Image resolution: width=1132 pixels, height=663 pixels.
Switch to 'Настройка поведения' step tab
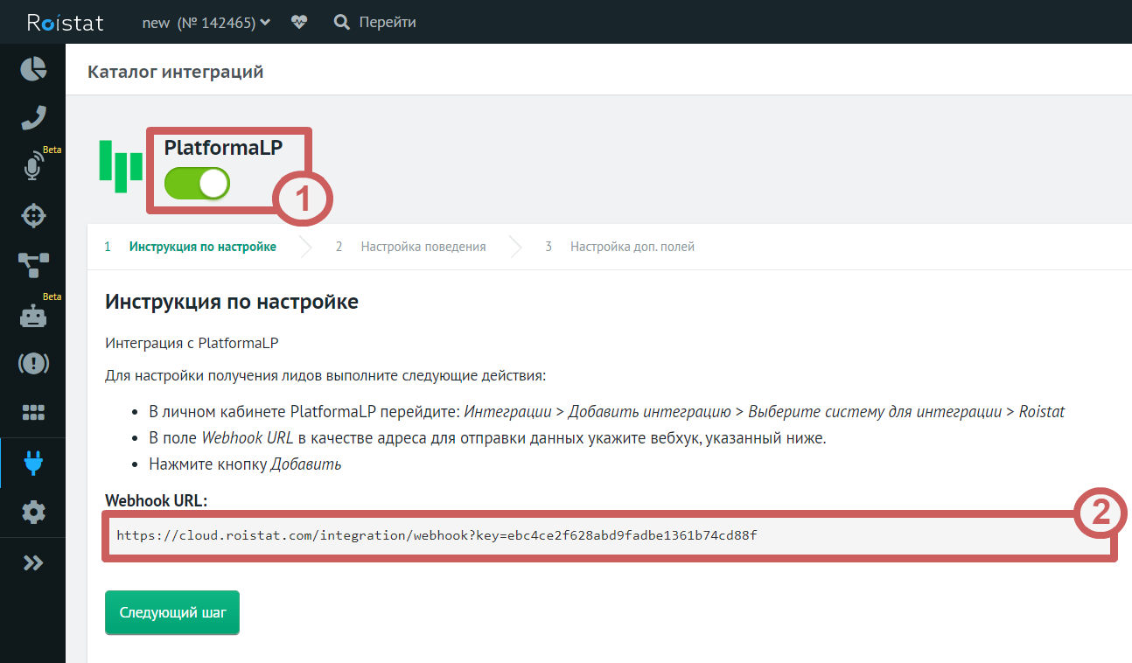(x=423, y=247)
